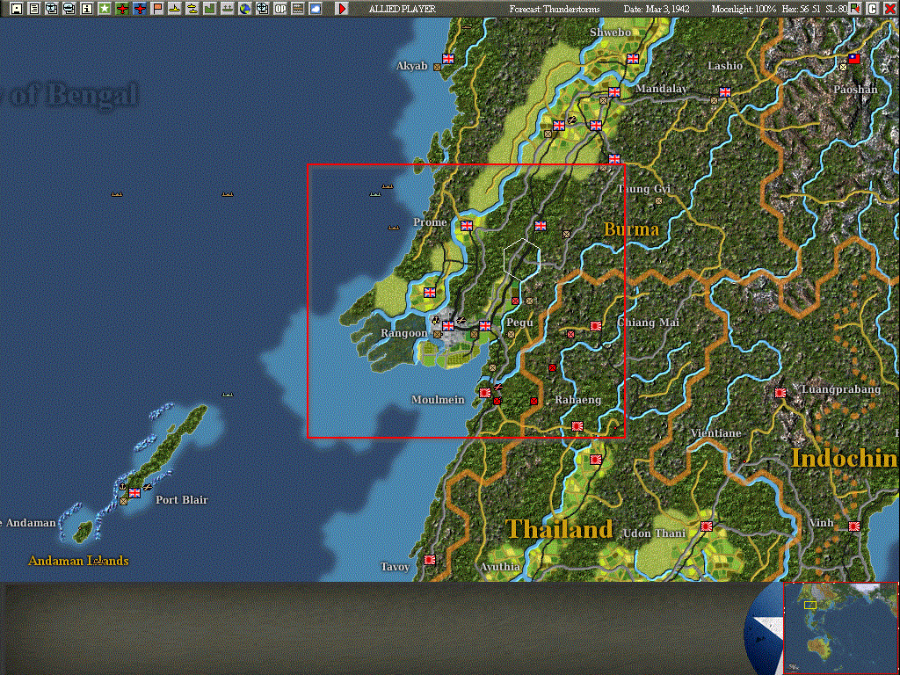
Task: Click the 'C' button in top bar
Action: 872,9
